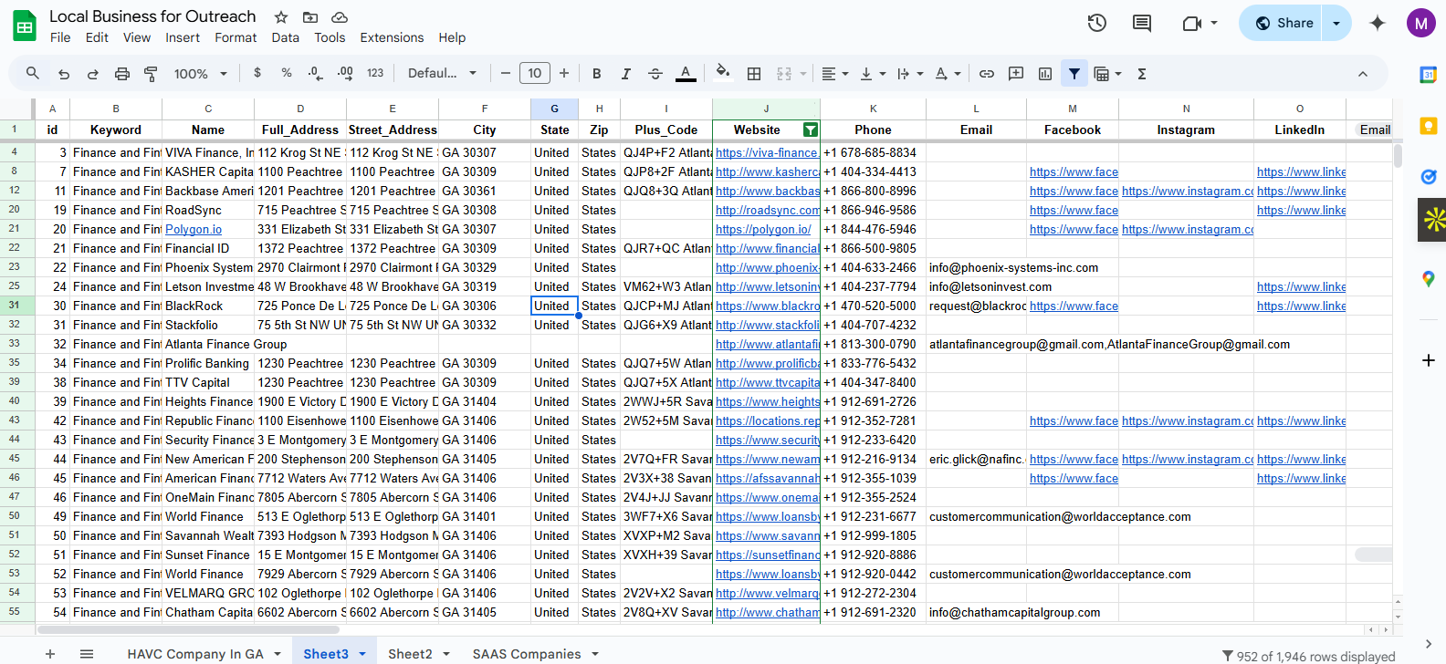Open vertical align dropdown

point(872,74)
